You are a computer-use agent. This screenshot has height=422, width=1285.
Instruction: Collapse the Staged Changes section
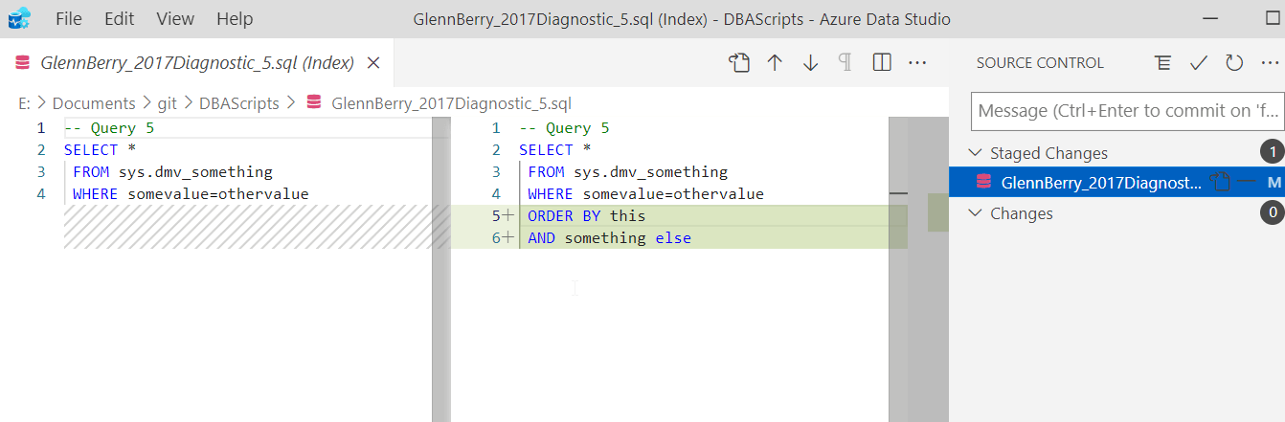(976, 153)
